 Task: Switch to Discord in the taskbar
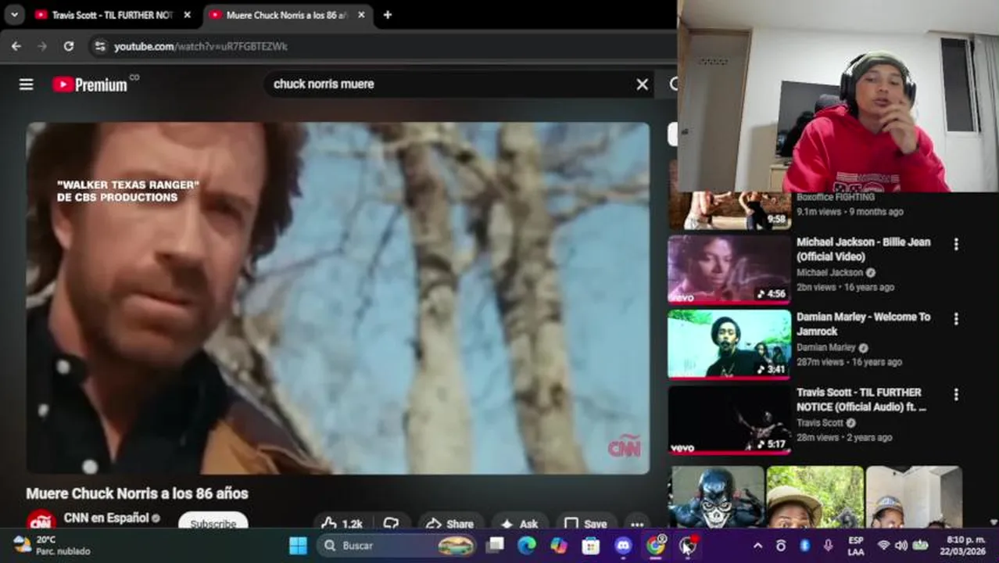623,545
